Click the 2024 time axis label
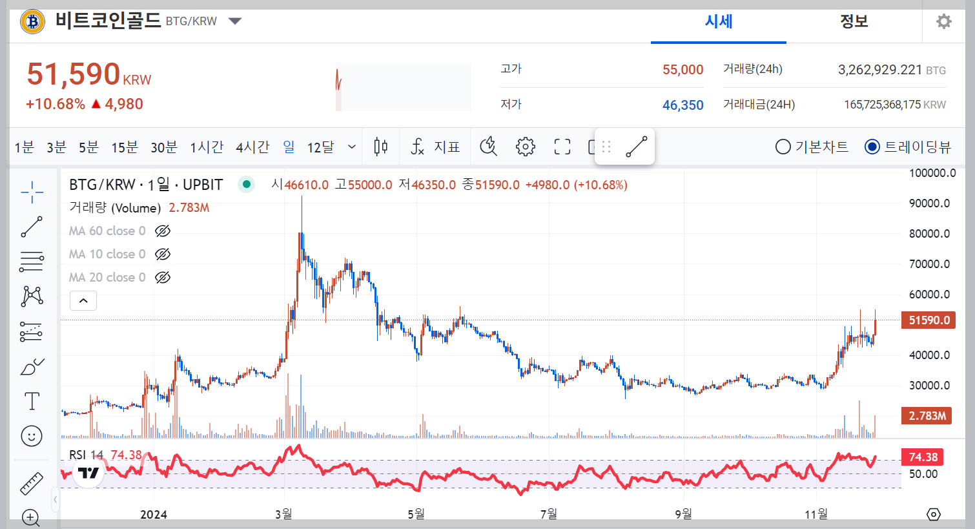Screen dimensions: 975x529 154,514
